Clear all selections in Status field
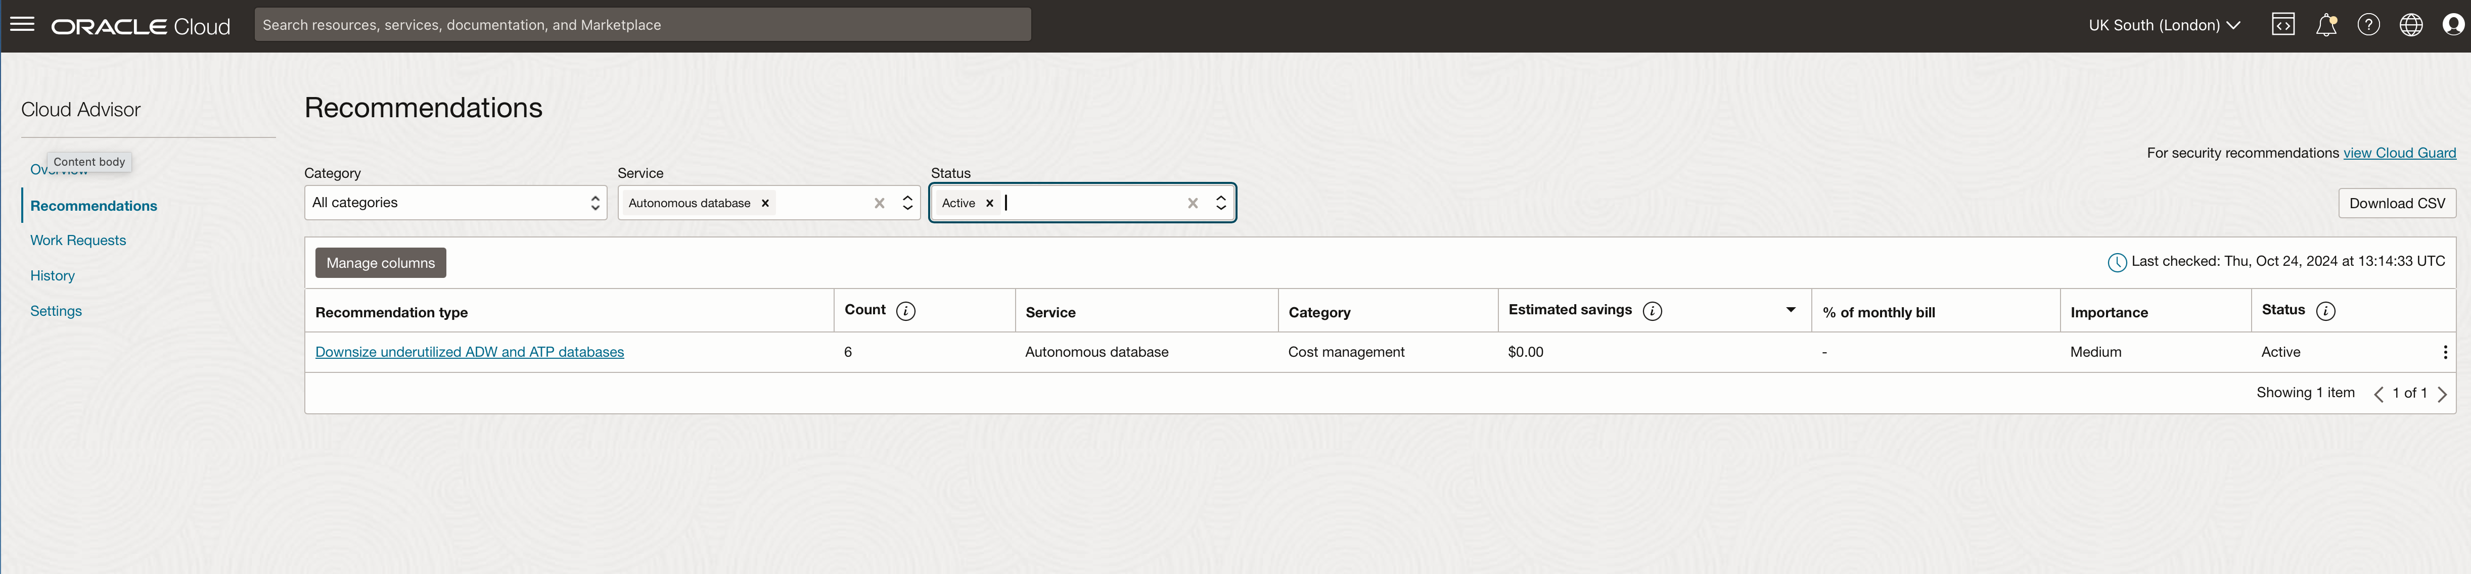The height and width of the screenshot is (574, 2471). [1193, 203]
